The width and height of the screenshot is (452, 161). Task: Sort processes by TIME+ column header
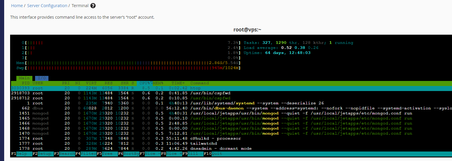click(178, 83)
